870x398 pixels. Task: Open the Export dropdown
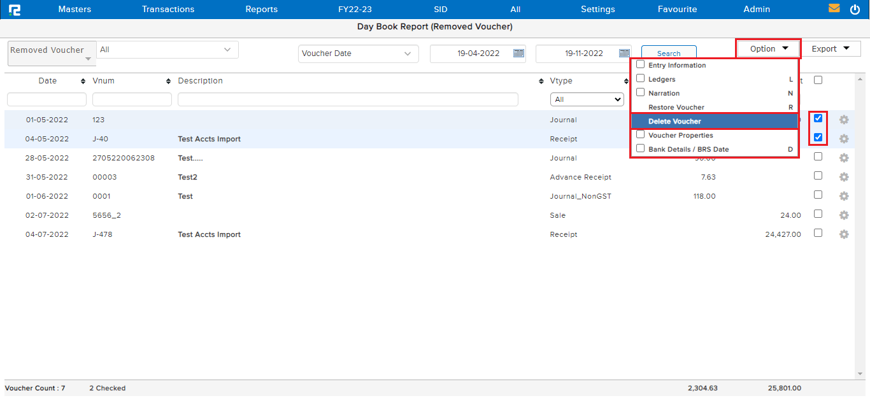point(831,49)
